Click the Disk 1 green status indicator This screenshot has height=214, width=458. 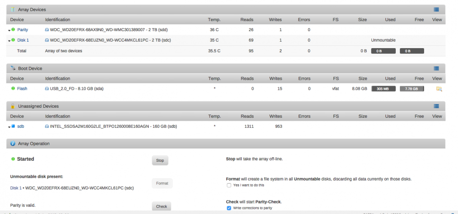13,40
